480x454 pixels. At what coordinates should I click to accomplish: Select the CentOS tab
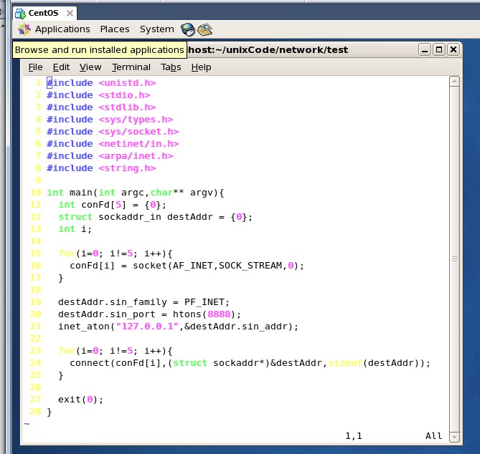44,13
